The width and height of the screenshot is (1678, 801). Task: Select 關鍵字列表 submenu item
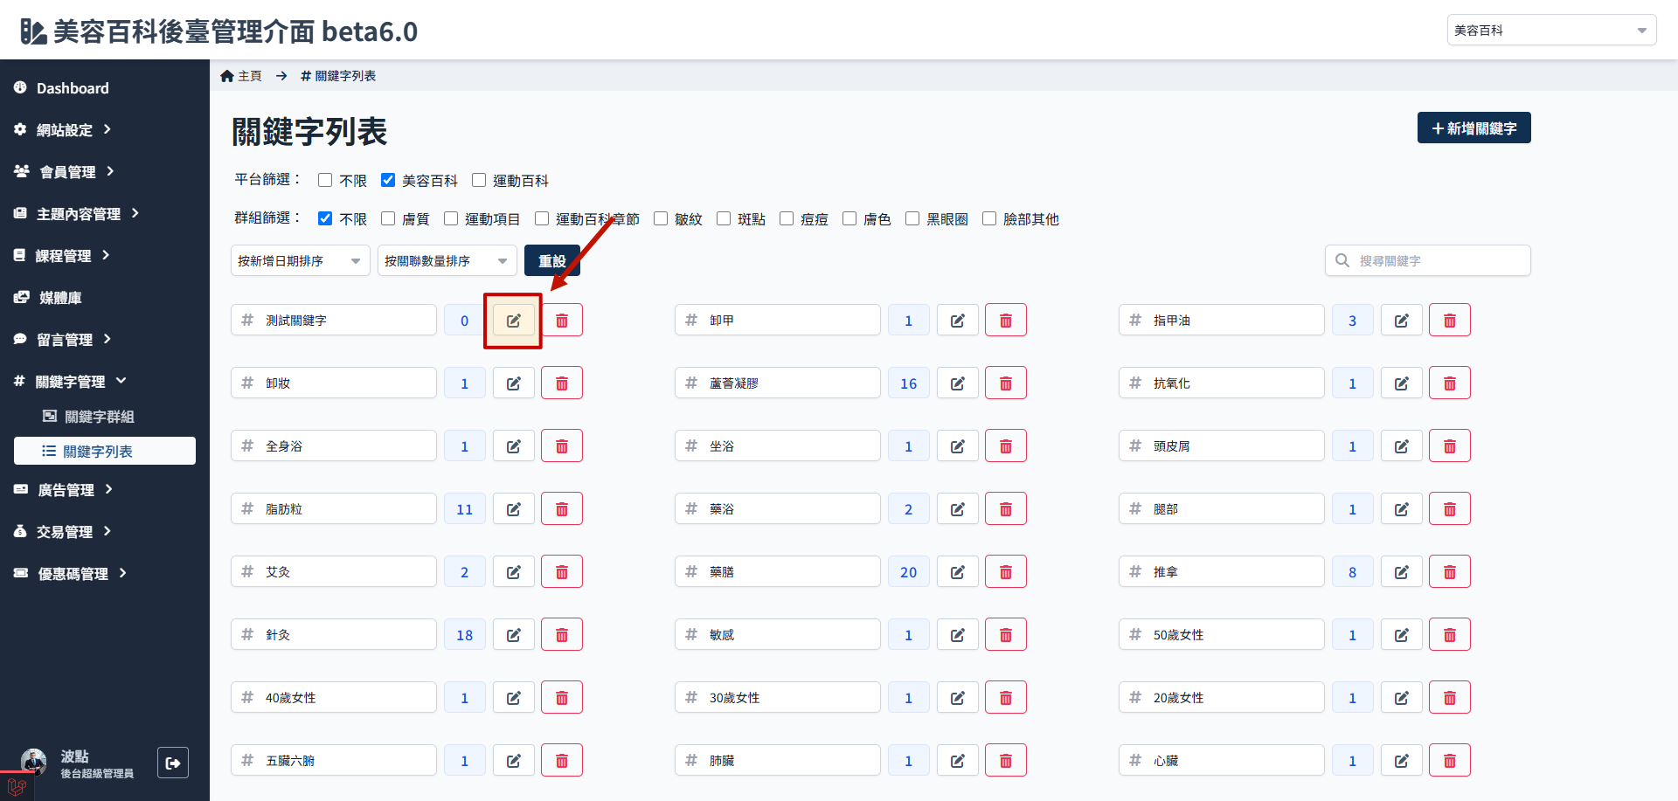[x=105, y=451]
